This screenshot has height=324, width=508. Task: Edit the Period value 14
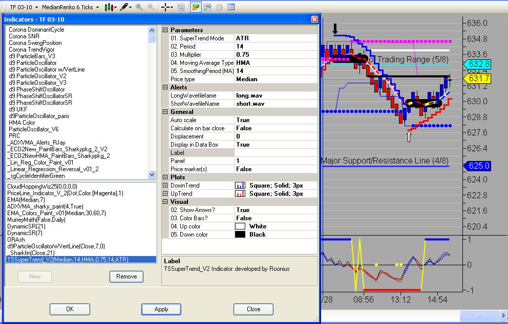276,46
